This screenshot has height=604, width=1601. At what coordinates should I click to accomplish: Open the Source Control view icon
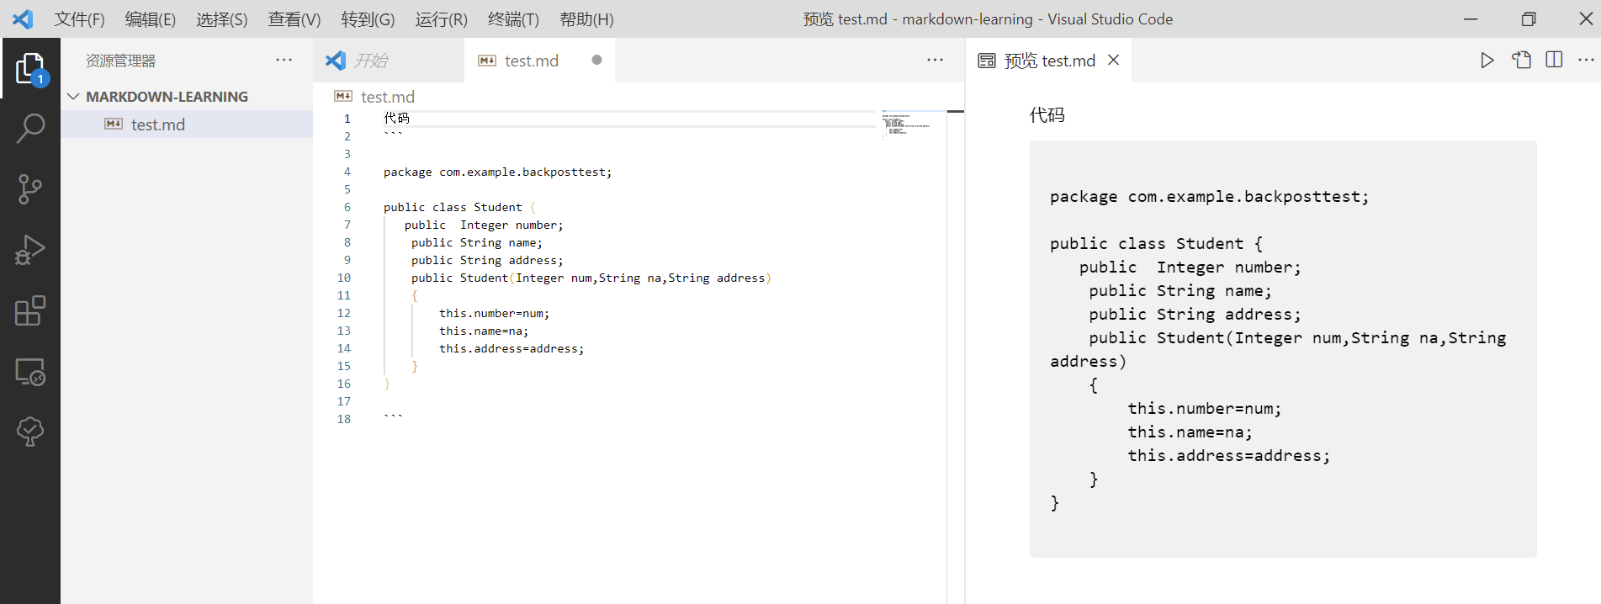pyautogui.click(x=30, y=189)
